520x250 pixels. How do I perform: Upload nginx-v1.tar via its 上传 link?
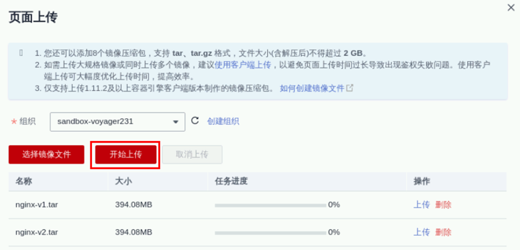421,205
